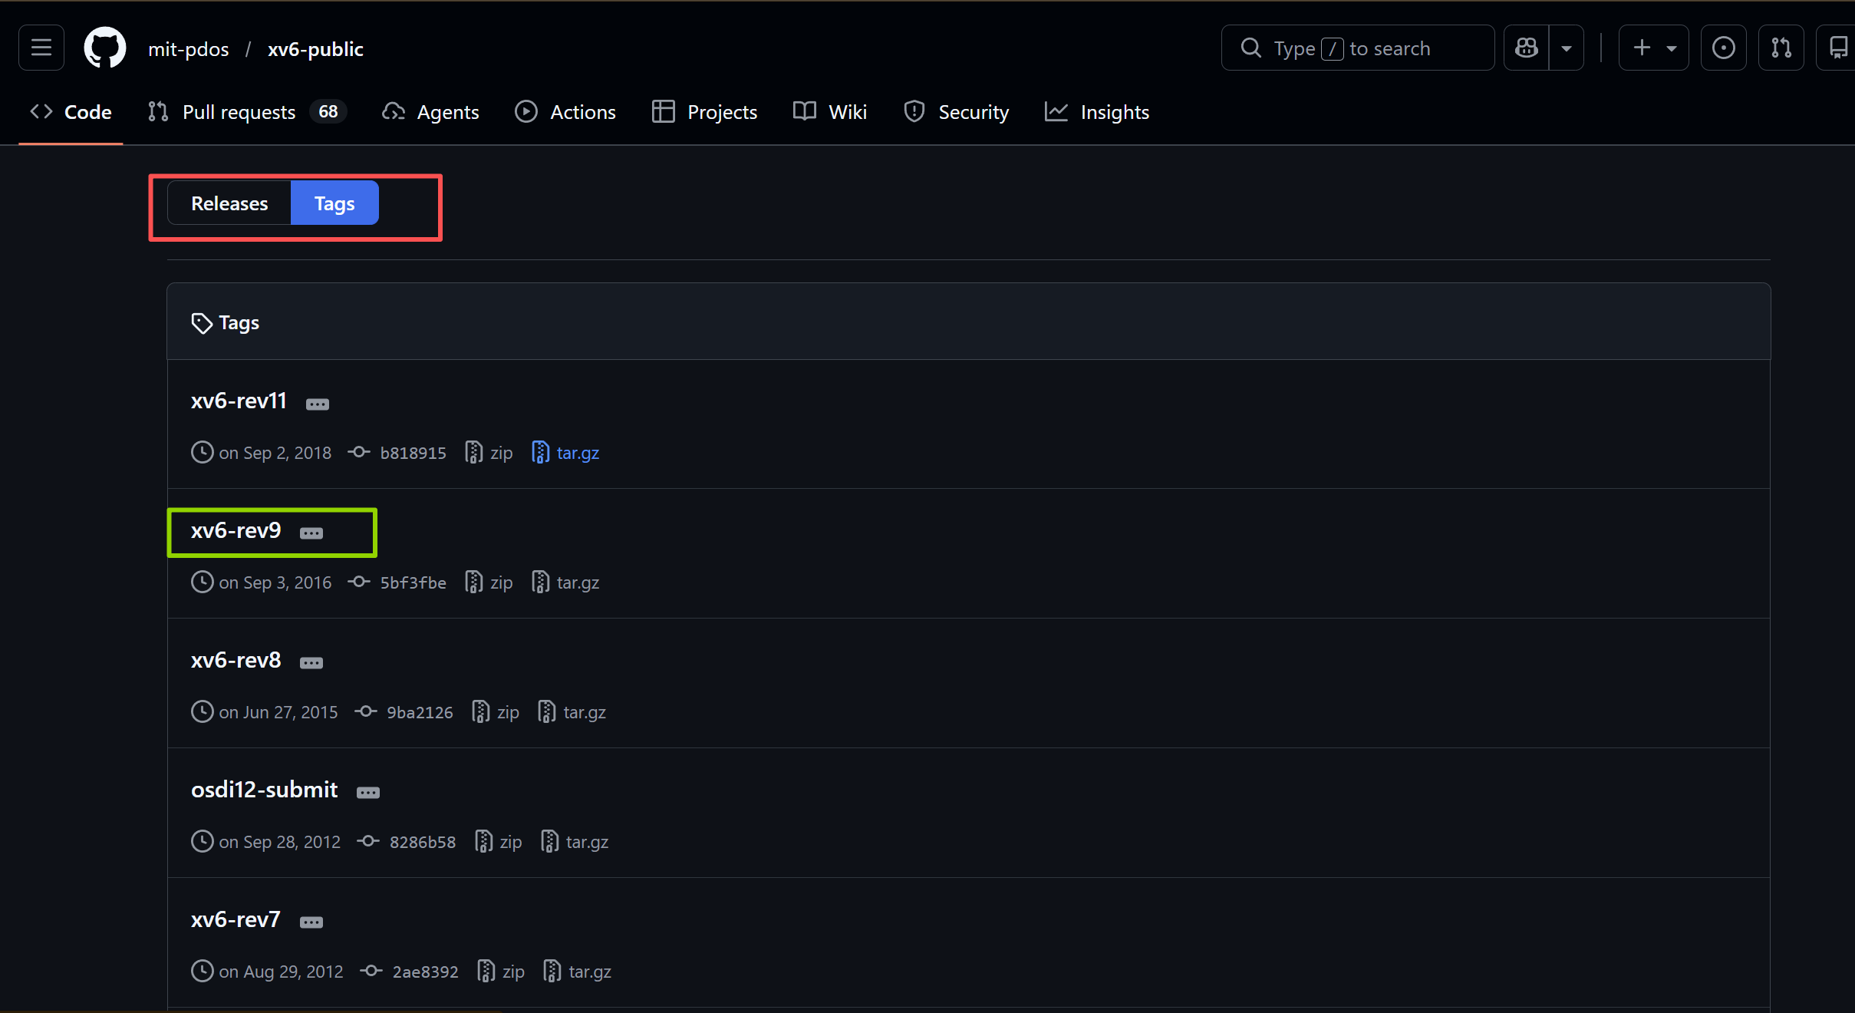Open the hamburger navigation menu
The height and width of the screenshot is (1013, 1855).
41,48
